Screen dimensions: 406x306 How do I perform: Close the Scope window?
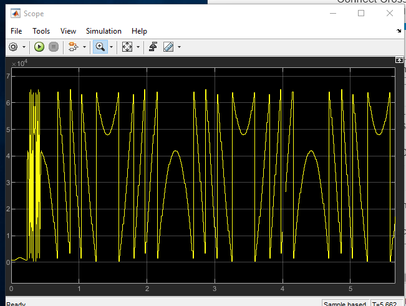coord(390,13)
